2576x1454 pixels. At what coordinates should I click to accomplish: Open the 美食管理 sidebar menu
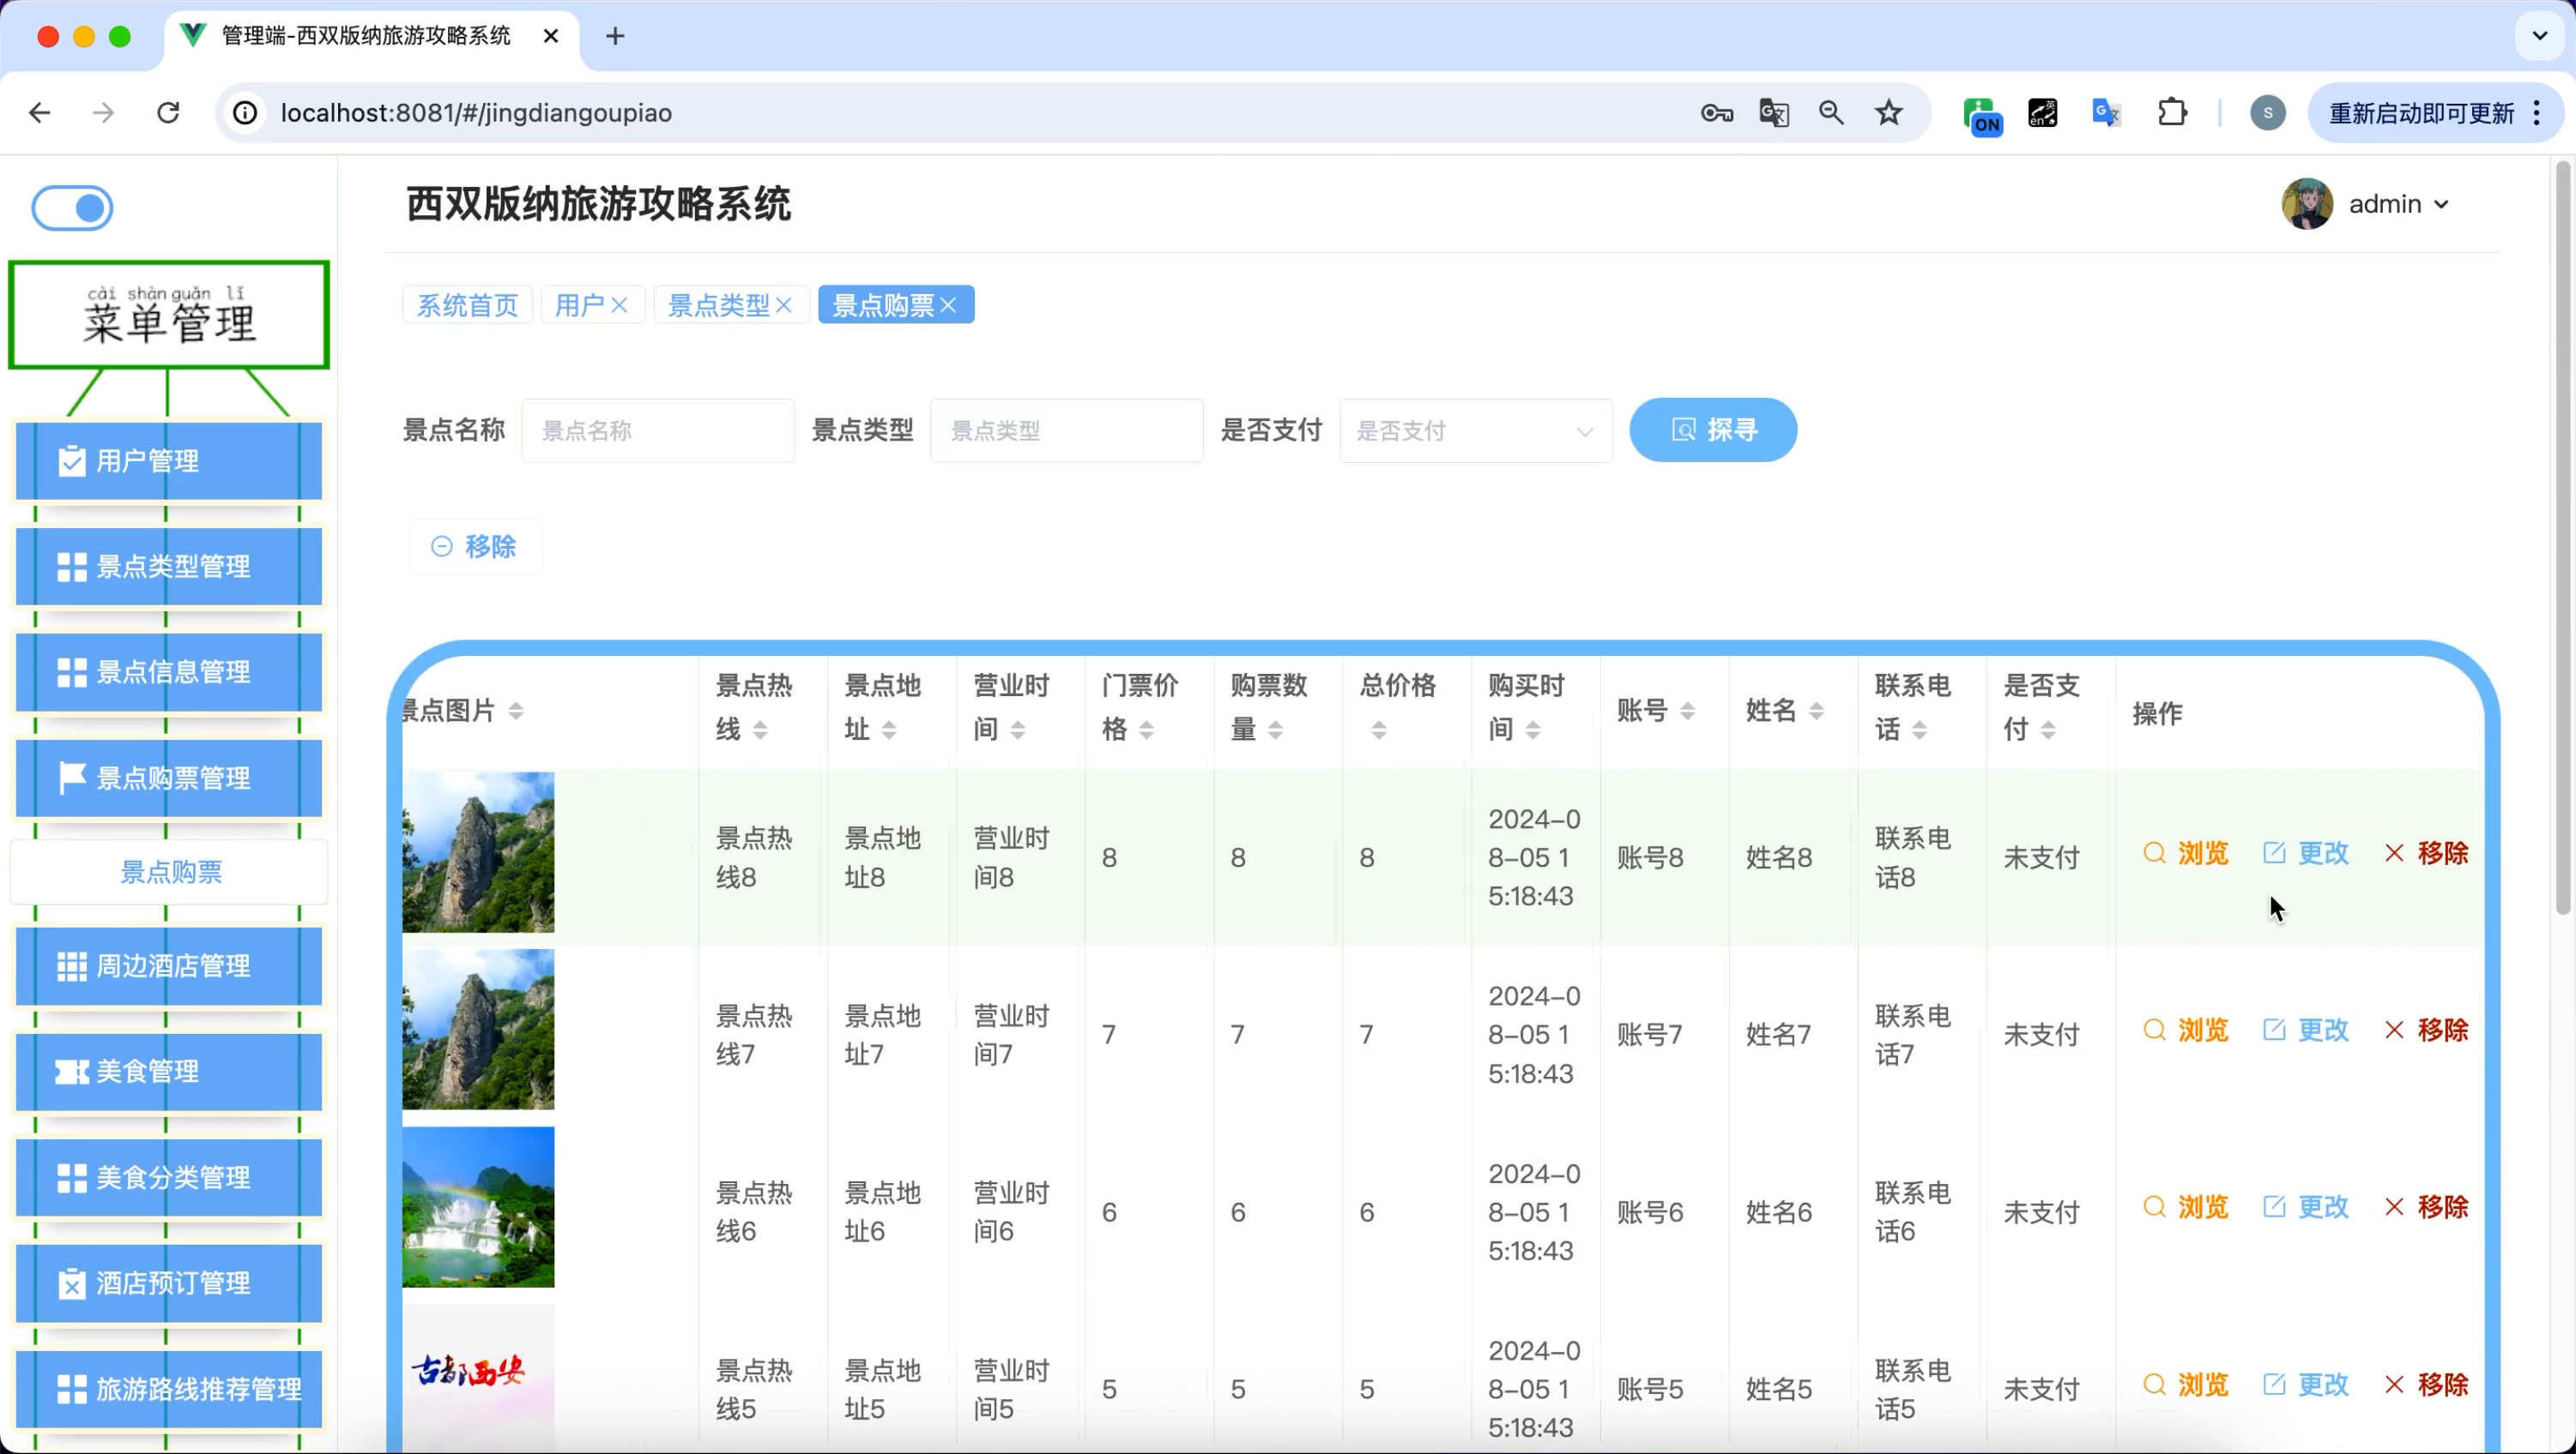click(x=168, y=1072)
